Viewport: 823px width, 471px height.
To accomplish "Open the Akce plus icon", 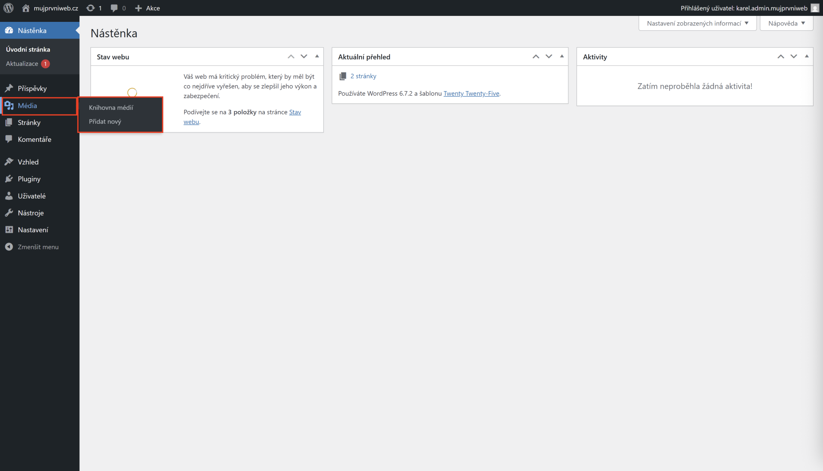I will [x=138, y=8].
